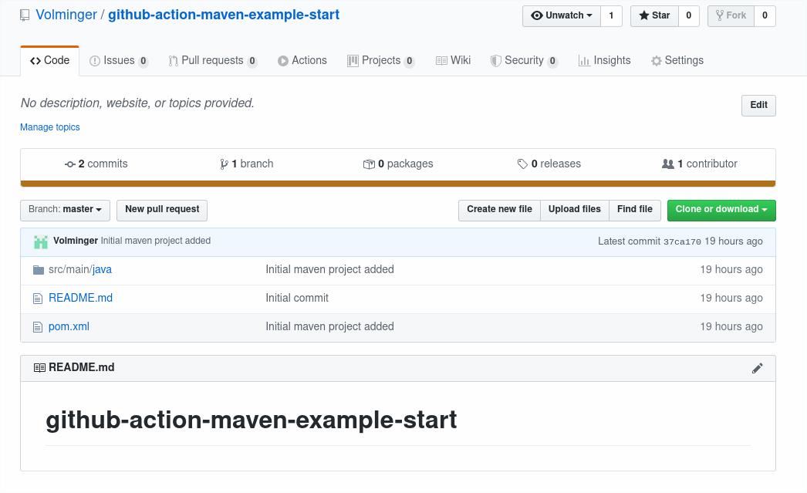Click the pencil icon to edit README
Viewport: 807px width, 493px height.
click(757, 368)
